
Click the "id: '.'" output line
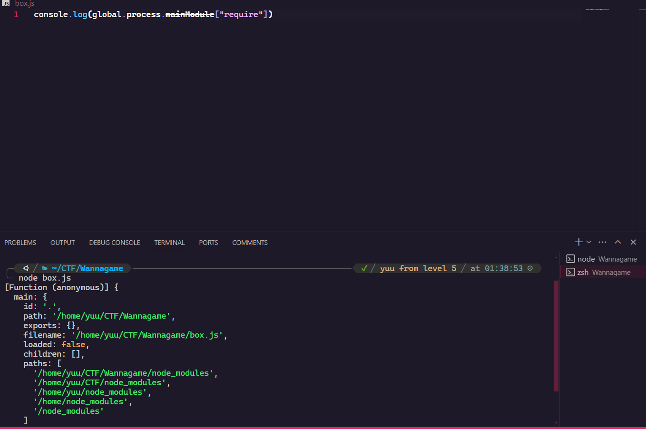[x=42, y=306]
